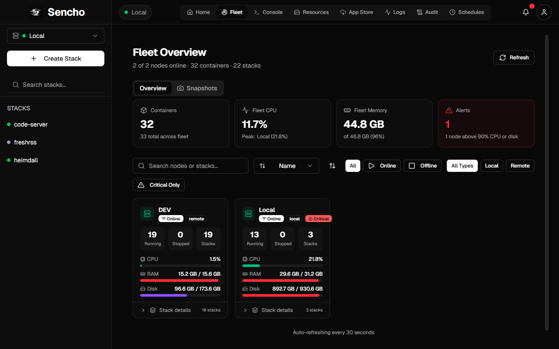The image size is (559, 349).
Task: Click the red Alerts warning triangle icon
Action: [449, 110]
